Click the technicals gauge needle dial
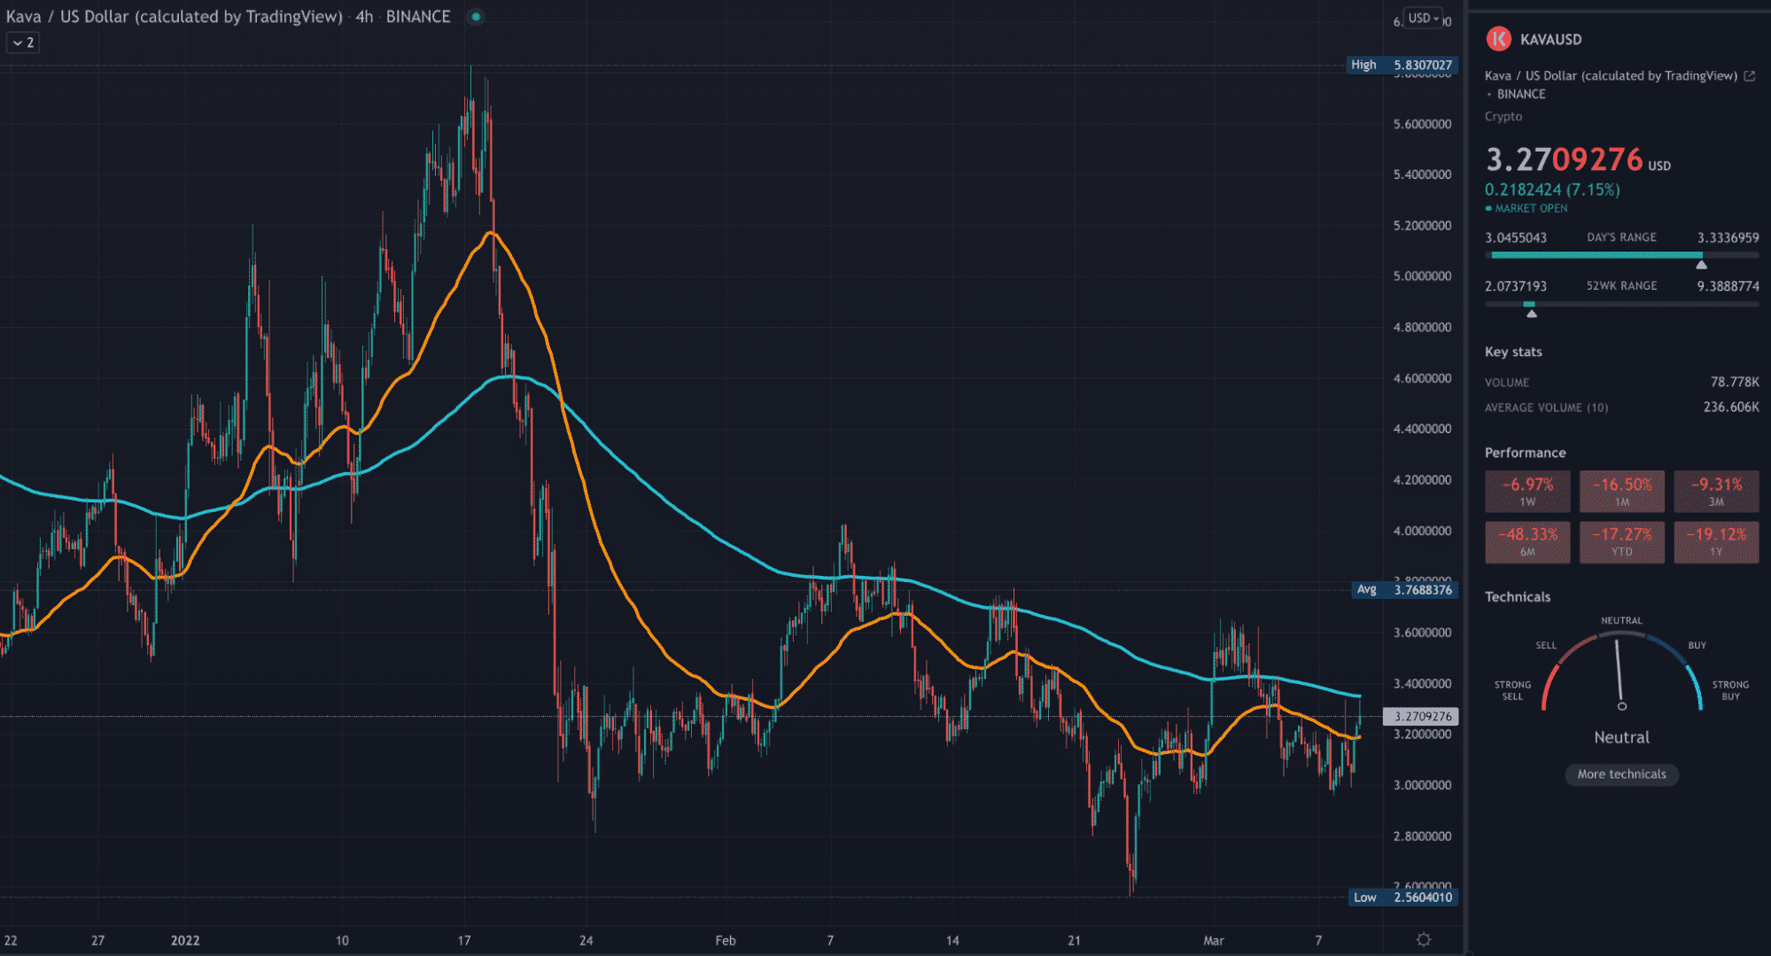The width and height of the screenshot is (1771, 956). (x=1621, y=669)
